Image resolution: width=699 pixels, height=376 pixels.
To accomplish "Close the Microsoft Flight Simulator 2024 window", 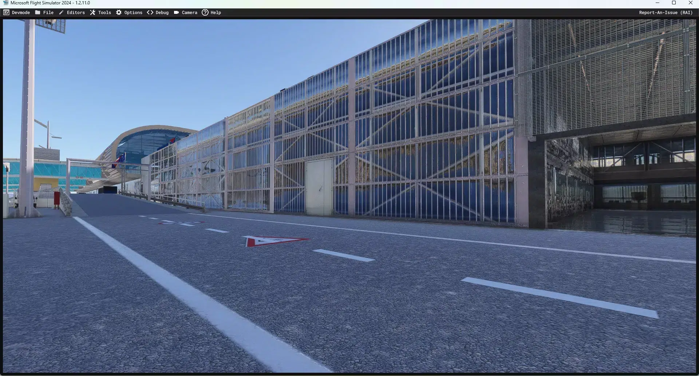I will coord(691,3).
